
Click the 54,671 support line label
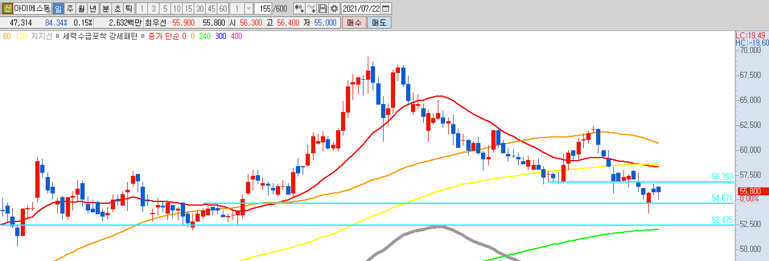[x=722, y=198]
